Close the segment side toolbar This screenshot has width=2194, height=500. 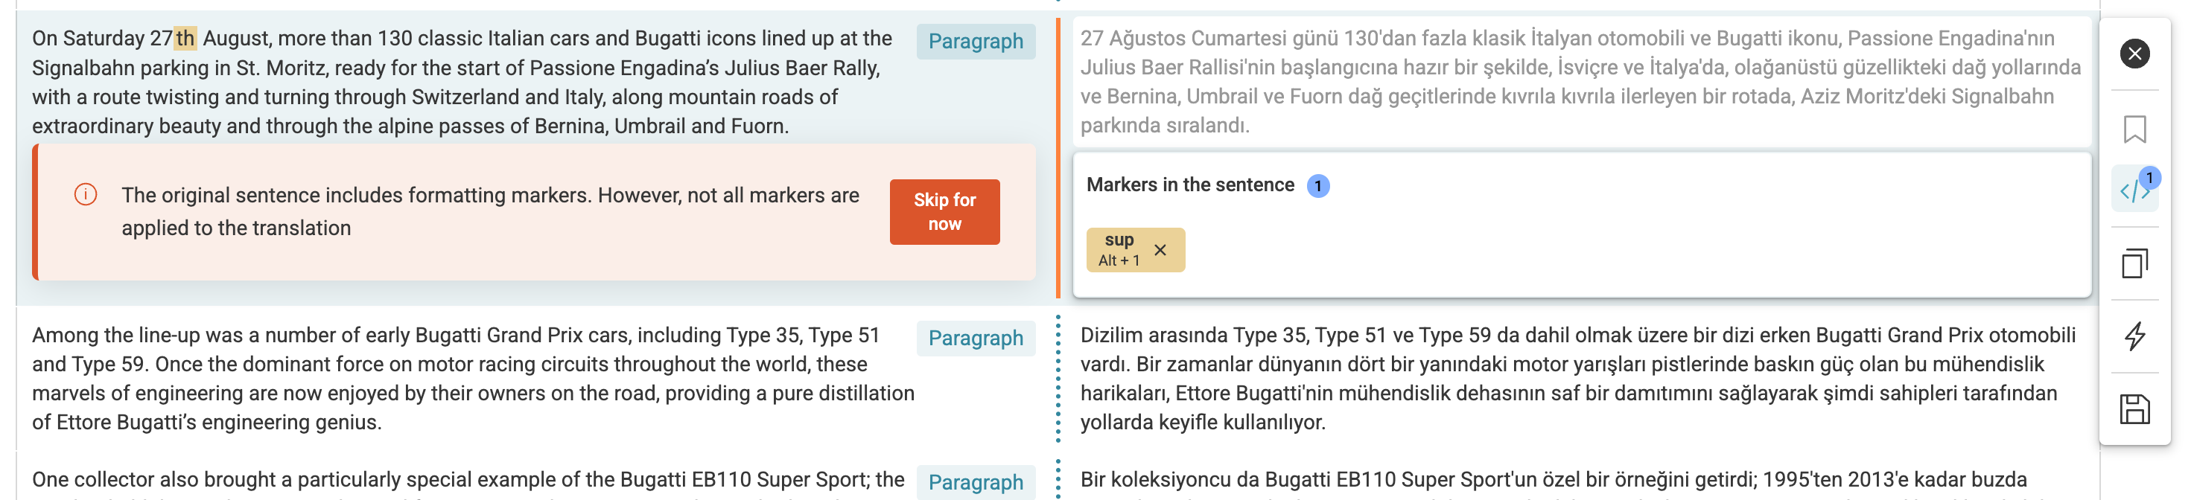pyautogui.click(x=2134, y=54)
